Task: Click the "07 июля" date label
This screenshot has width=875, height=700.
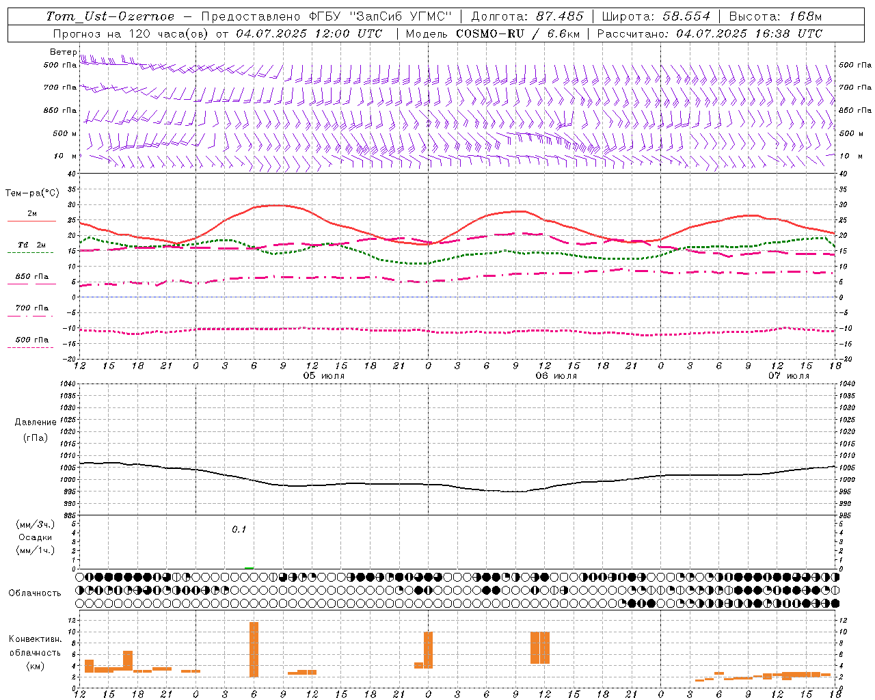Action: (x=789, y=376)
